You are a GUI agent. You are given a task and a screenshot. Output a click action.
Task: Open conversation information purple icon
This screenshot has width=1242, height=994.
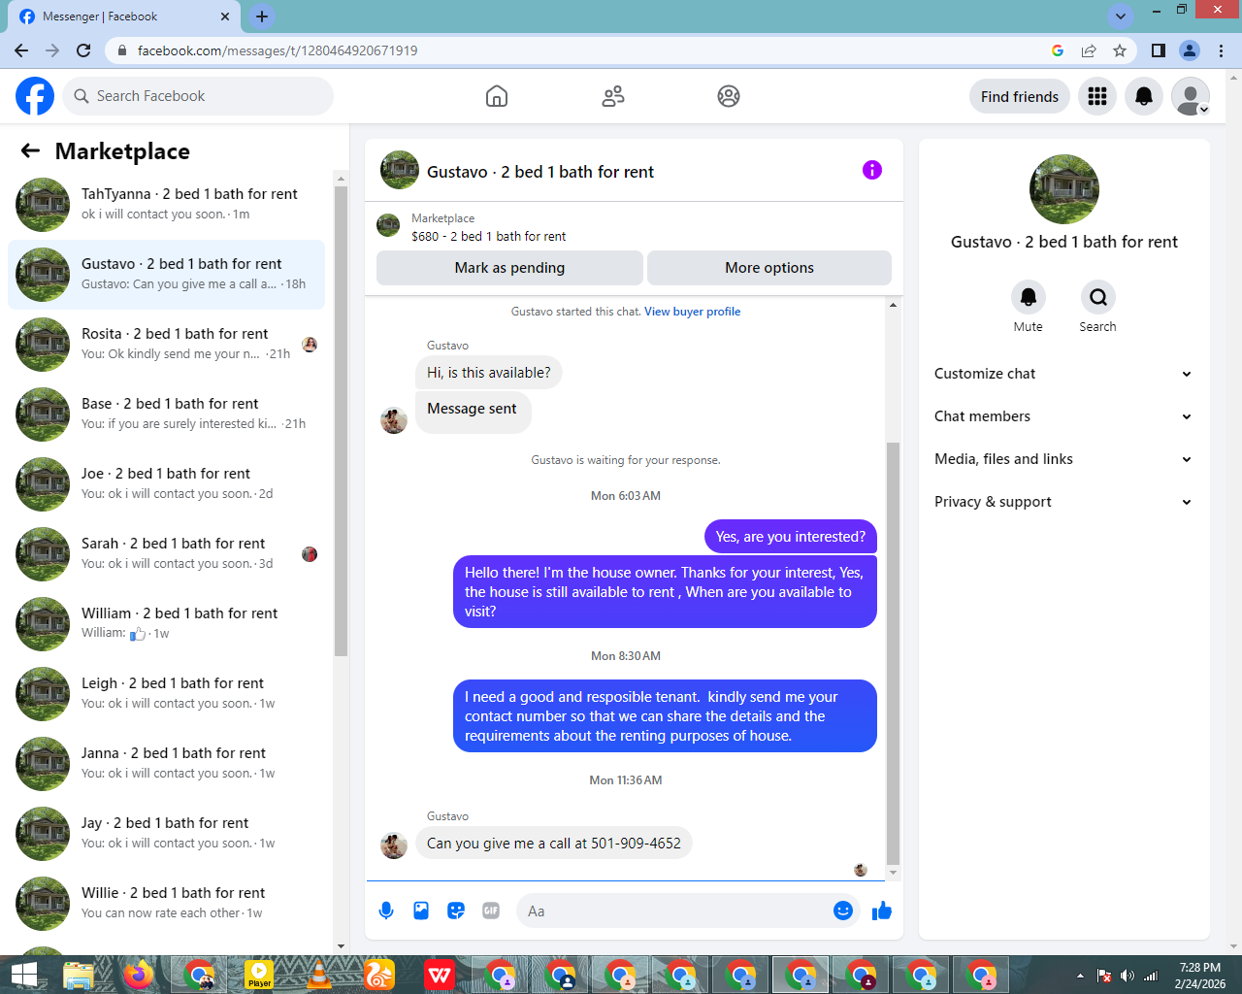872,171
